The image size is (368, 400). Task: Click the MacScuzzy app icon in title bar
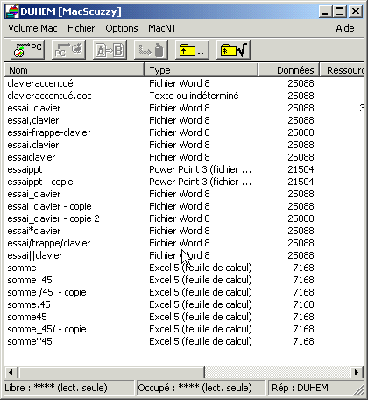pyautogui.click(x=12, y=11)
